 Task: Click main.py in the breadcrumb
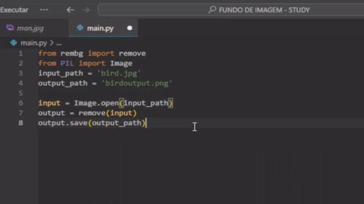[34, 43]
